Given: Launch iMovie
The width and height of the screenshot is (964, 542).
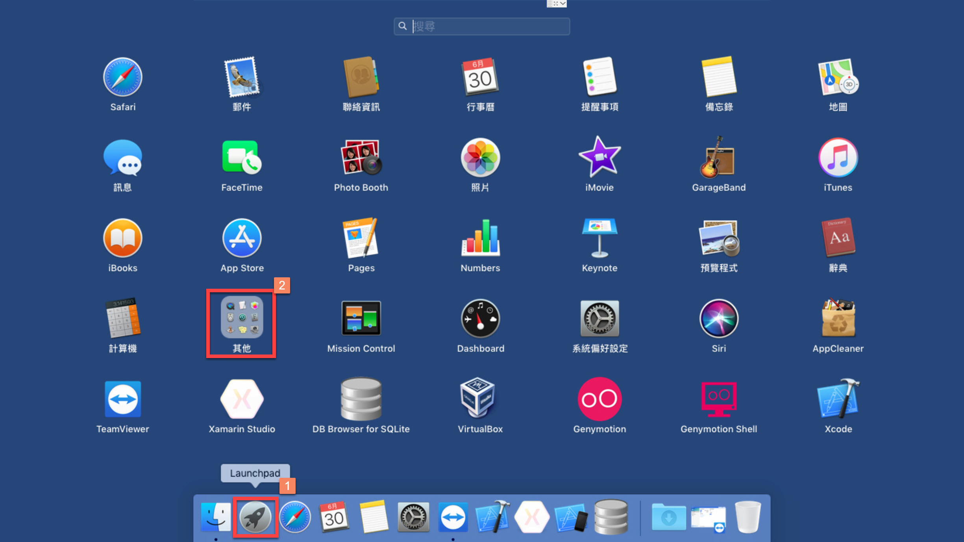Looking at the screenshot, I should pyautogui.click(x=599, y=158).
